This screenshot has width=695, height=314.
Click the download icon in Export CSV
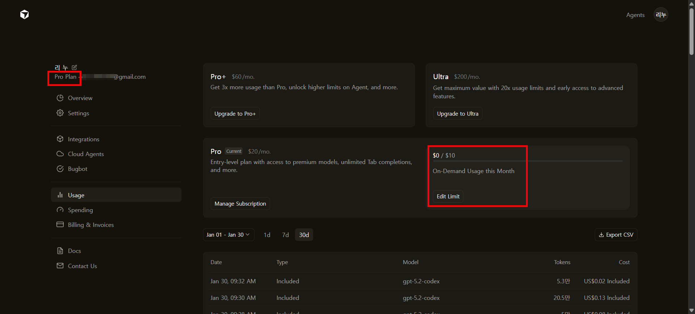601,235
